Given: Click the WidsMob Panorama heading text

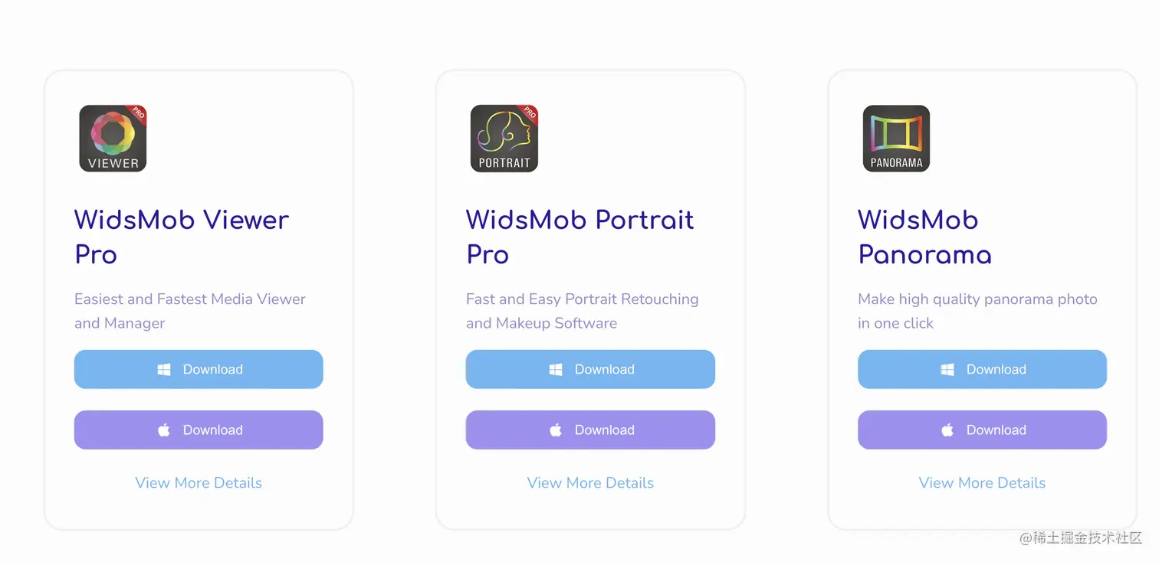Looking at the screenshot, I should [x=924, y=237].
